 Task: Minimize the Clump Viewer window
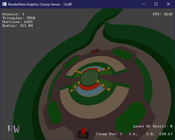coord(143,4)
